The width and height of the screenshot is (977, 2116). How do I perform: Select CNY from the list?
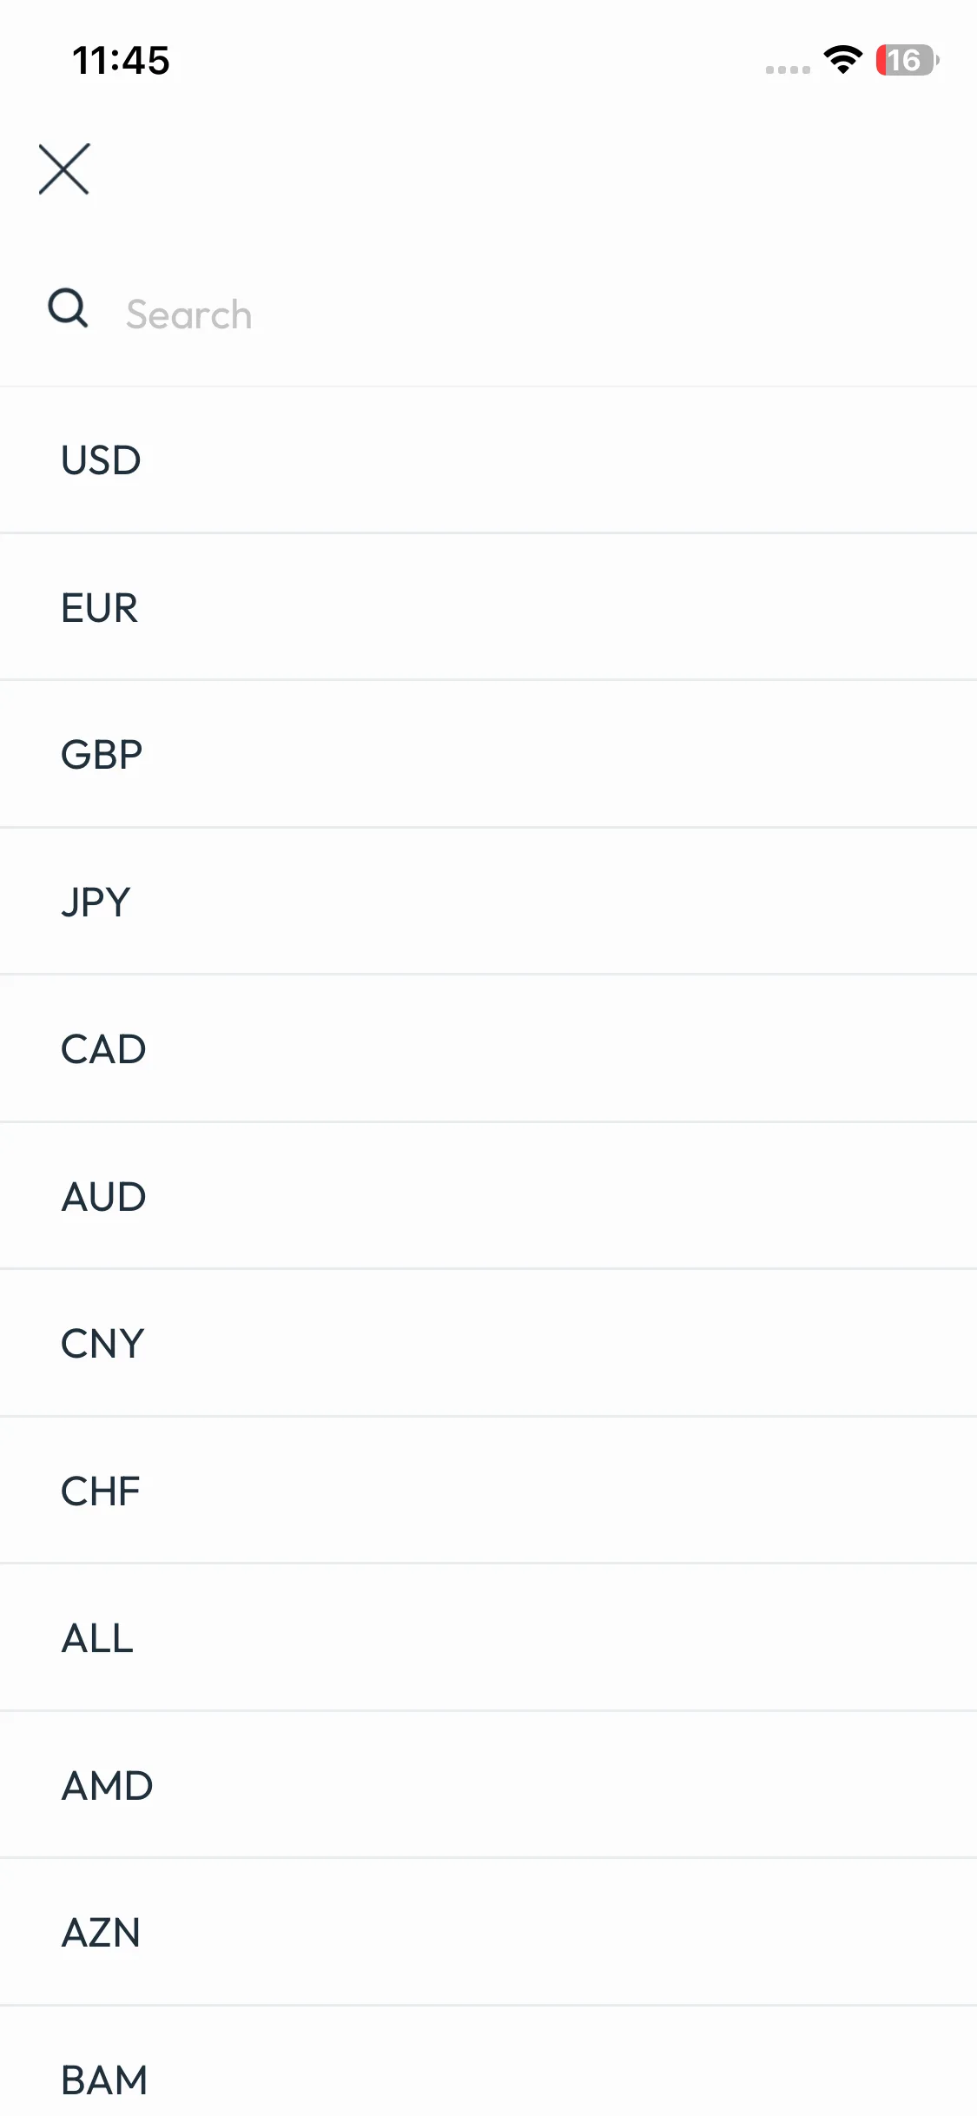click(x=102, y=1344)
